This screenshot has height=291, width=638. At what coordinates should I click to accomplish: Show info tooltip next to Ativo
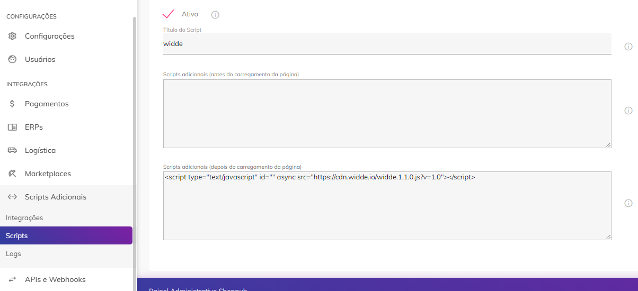(x=215, y=15)
